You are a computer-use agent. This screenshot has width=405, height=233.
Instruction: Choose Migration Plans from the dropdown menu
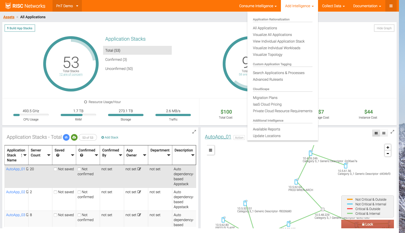click(x=265, y=98)
